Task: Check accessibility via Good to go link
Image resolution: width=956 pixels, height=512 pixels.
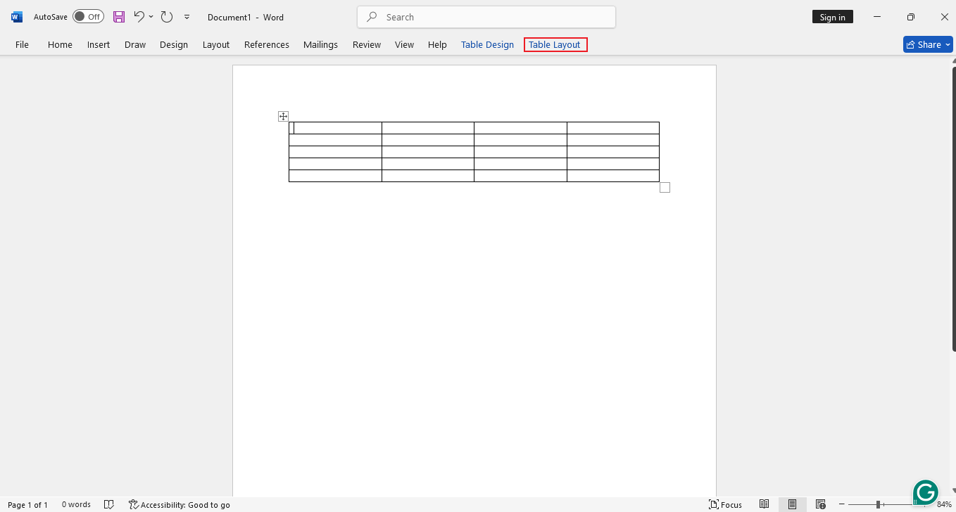Action: pos(180,504)
